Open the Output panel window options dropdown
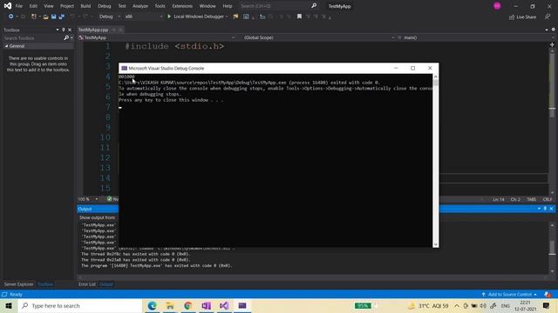 click(x=539, y=209)
